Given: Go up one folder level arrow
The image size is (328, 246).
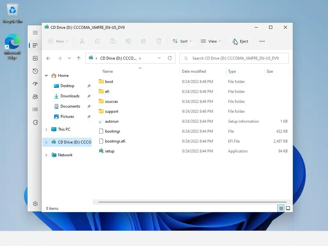Looking at the screenshot, I should pyautogui.click(x=79, y=58).
